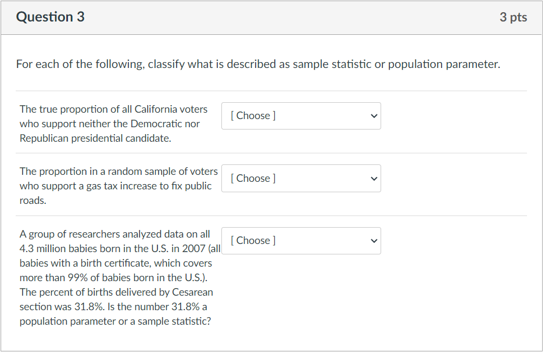545x352 pixels.
Task: Click the Question 3 heading
Action: coord(51,17)
